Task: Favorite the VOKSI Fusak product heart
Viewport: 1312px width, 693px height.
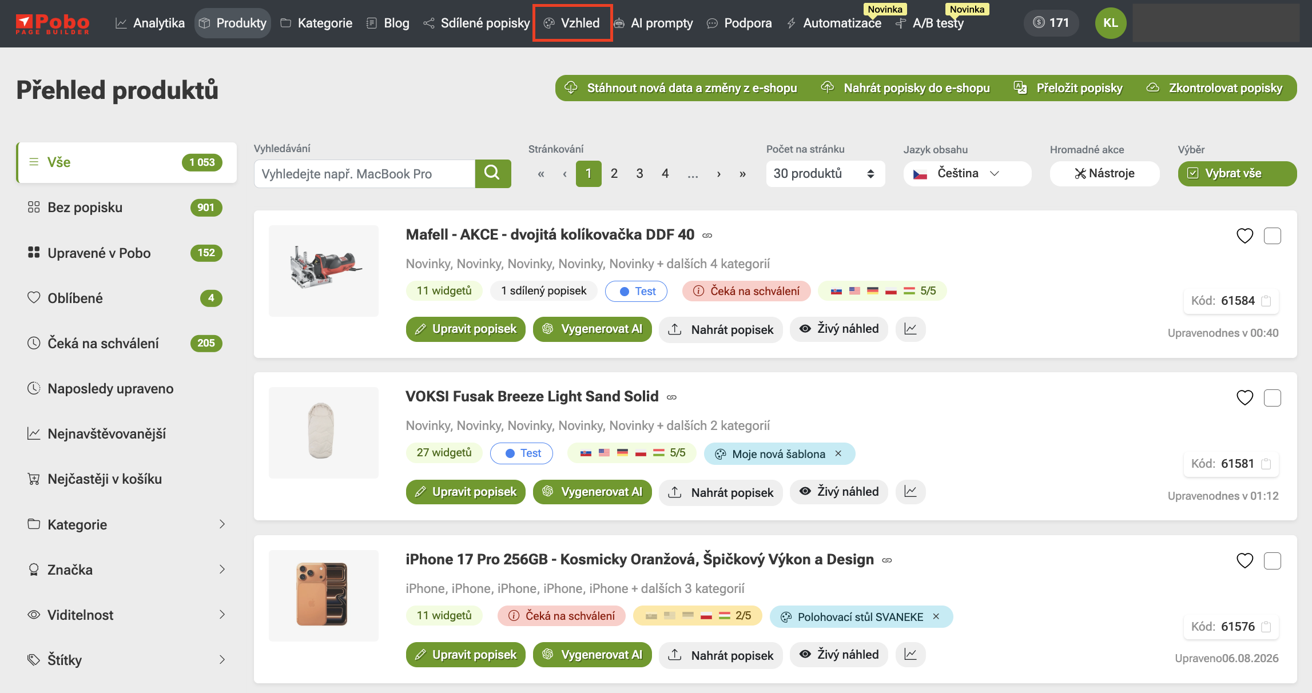Action: (1245, 397)
